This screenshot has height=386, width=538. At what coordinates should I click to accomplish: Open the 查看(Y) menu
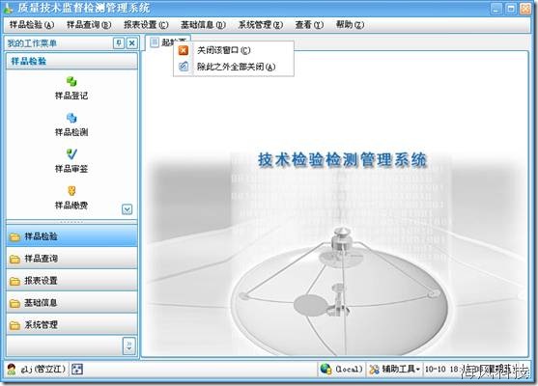[309, 25]
